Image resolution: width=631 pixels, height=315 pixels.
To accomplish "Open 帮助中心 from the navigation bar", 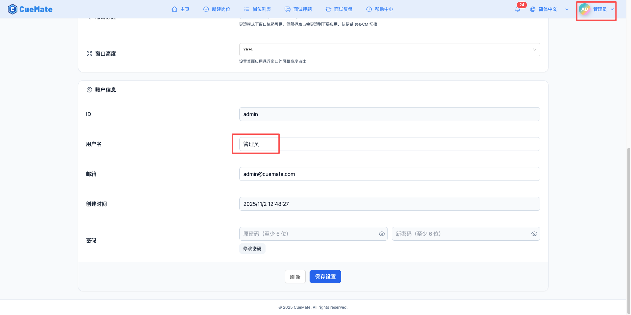I will coord(380,9).
